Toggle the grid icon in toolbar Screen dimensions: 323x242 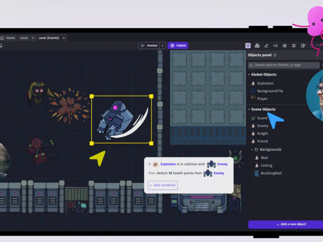coord(294,46)
